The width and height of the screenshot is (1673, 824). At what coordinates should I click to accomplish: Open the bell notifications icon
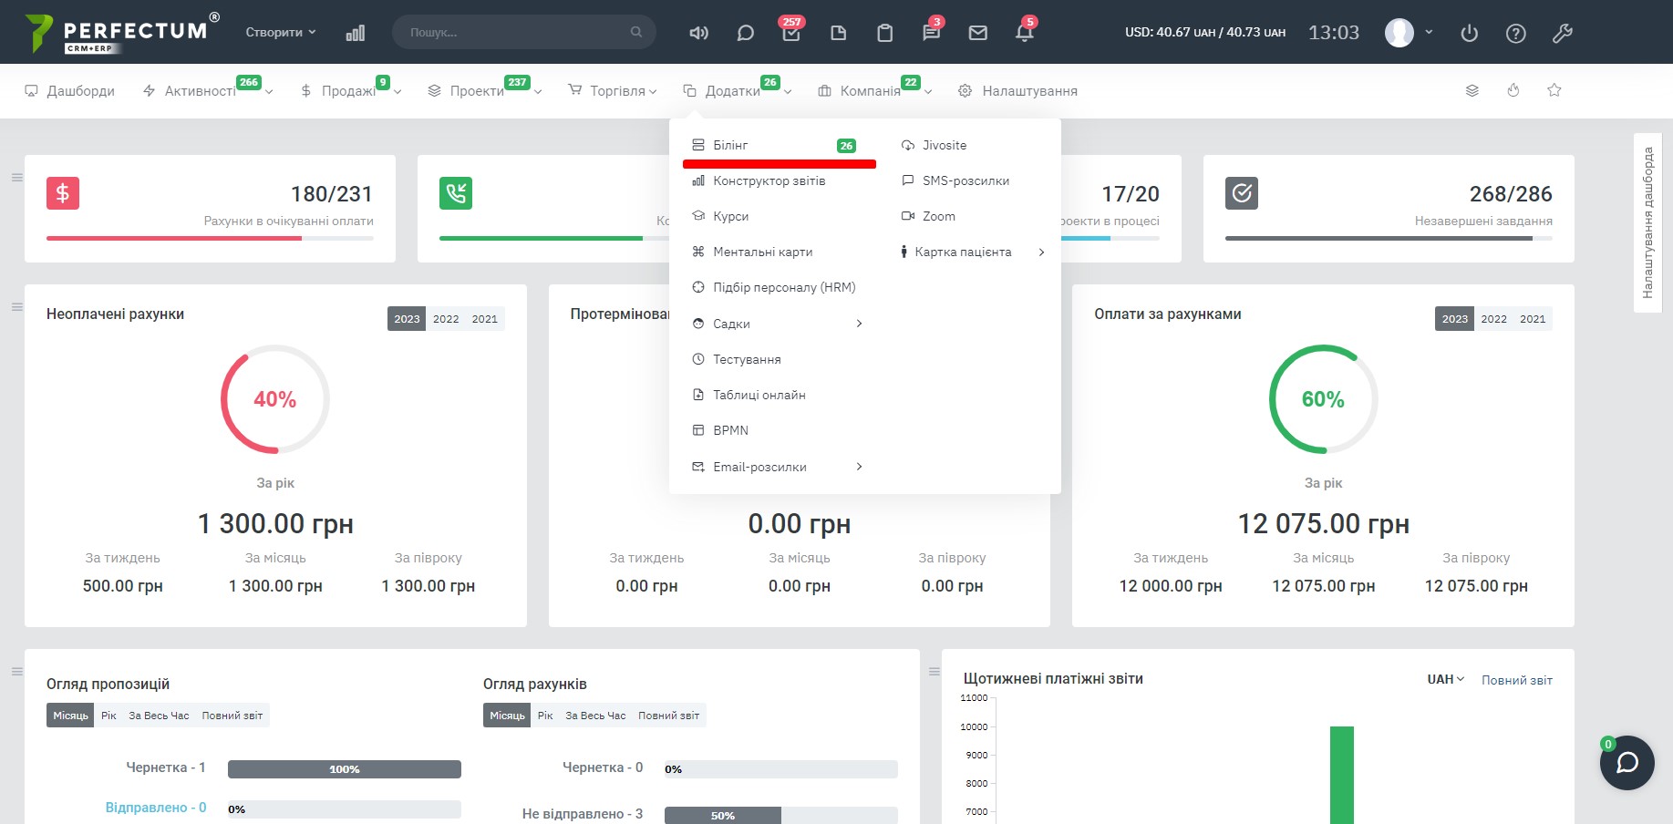[x=1024, y=33]
